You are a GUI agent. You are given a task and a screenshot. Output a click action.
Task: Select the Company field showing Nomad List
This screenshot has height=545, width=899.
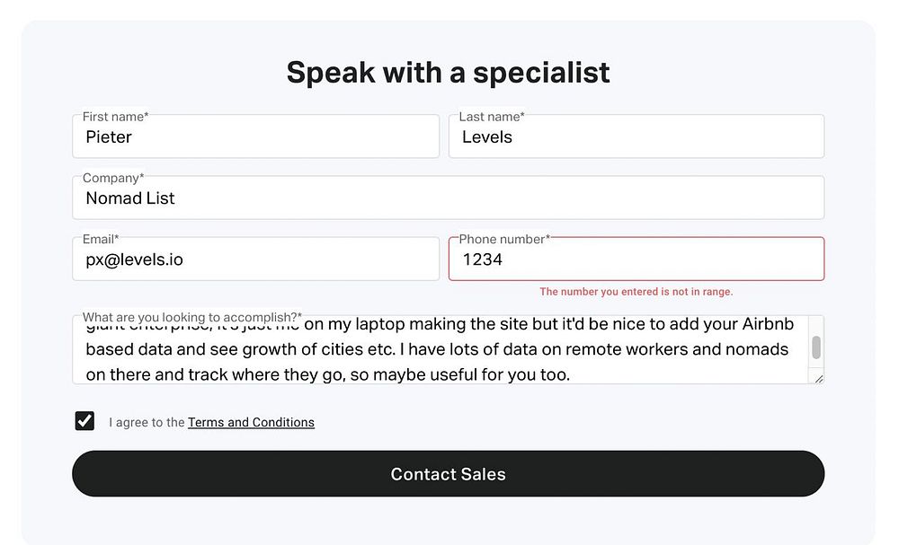coord(448,199)
